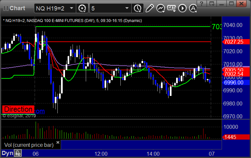This screenshot has height=158, width=251.
Task: Click the help question mark button
Action: 202,4
